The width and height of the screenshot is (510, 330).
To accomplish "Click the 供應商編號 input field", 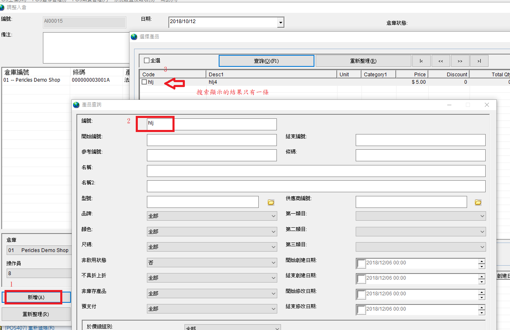I will click(x=411, y=202).
